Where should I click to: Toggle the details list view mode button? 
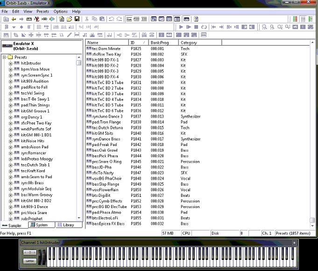point(303,19)
